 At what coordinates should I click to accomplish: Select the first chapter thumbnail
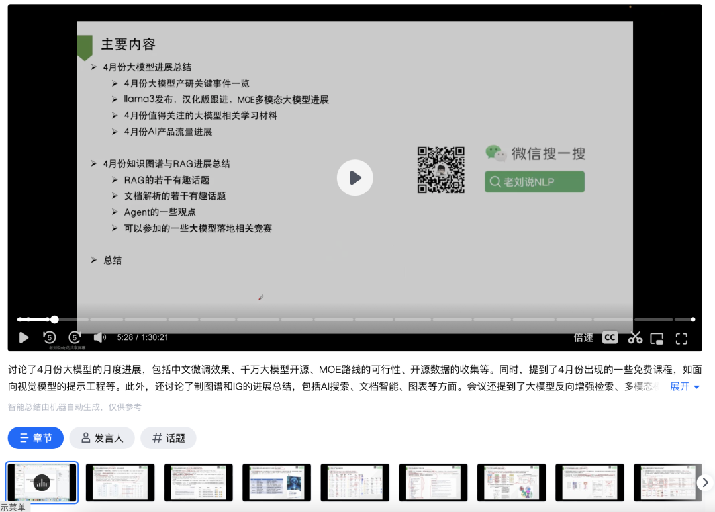[x=42, y=482]
